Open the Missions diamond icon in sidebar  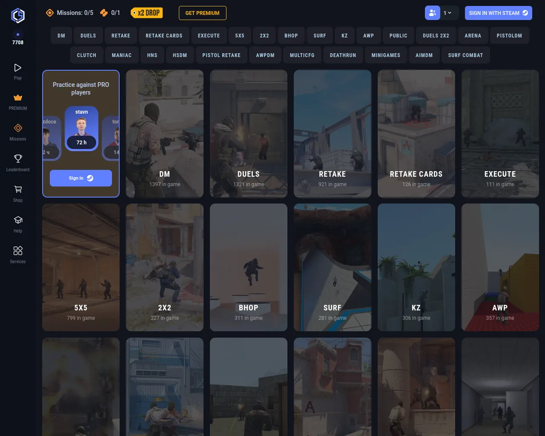pos(18,129)
